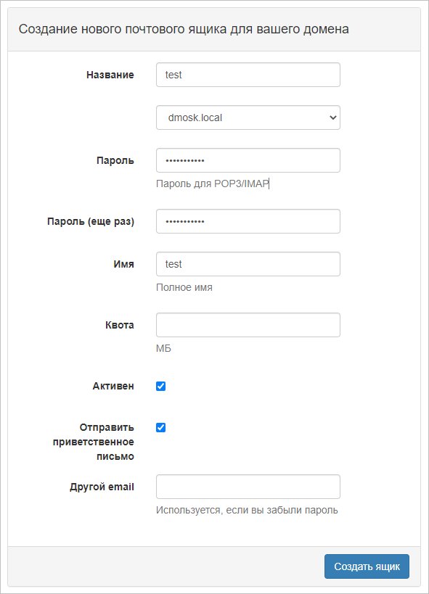The height and width of the screenshot is (594, 429).
Task: Click the bold Название label text
Action: coord(110,75)
